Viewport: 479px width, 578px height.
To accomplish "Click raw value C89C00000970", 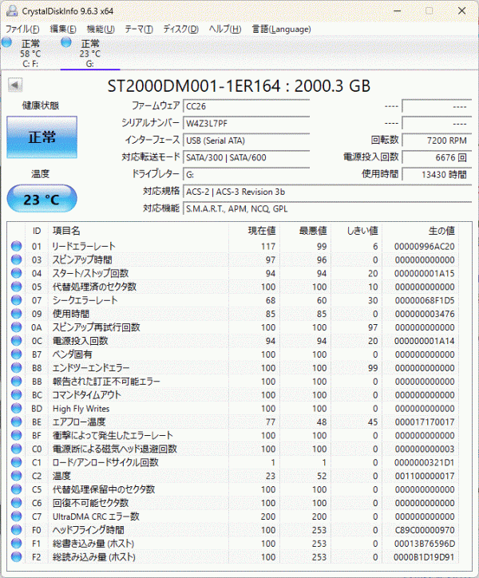I will 425,530.
